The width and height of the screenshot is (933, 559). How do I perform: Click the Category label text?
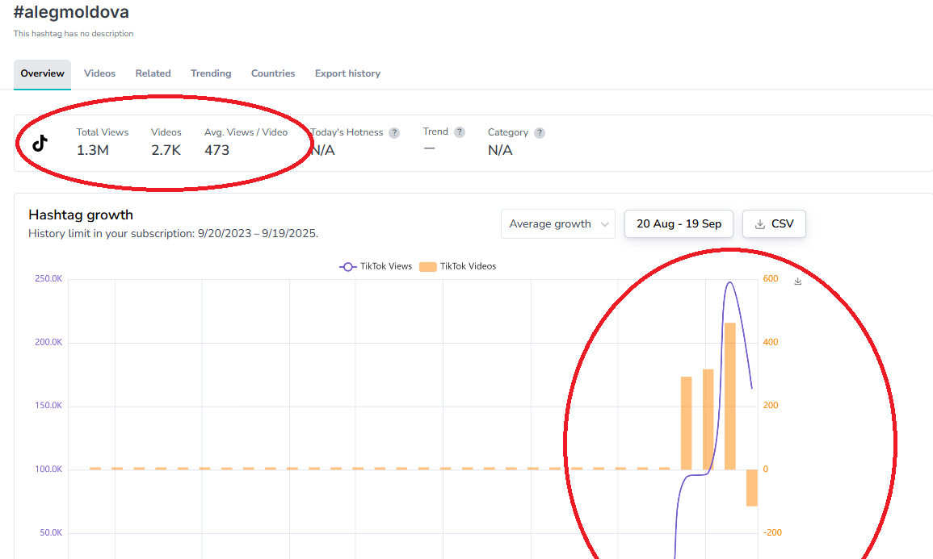coord(508,132)
